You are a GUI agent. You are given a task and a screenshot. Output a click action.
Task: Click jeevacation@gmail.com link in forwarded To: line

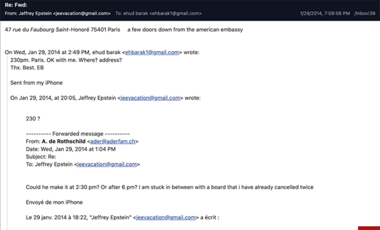tap(107, 164)
